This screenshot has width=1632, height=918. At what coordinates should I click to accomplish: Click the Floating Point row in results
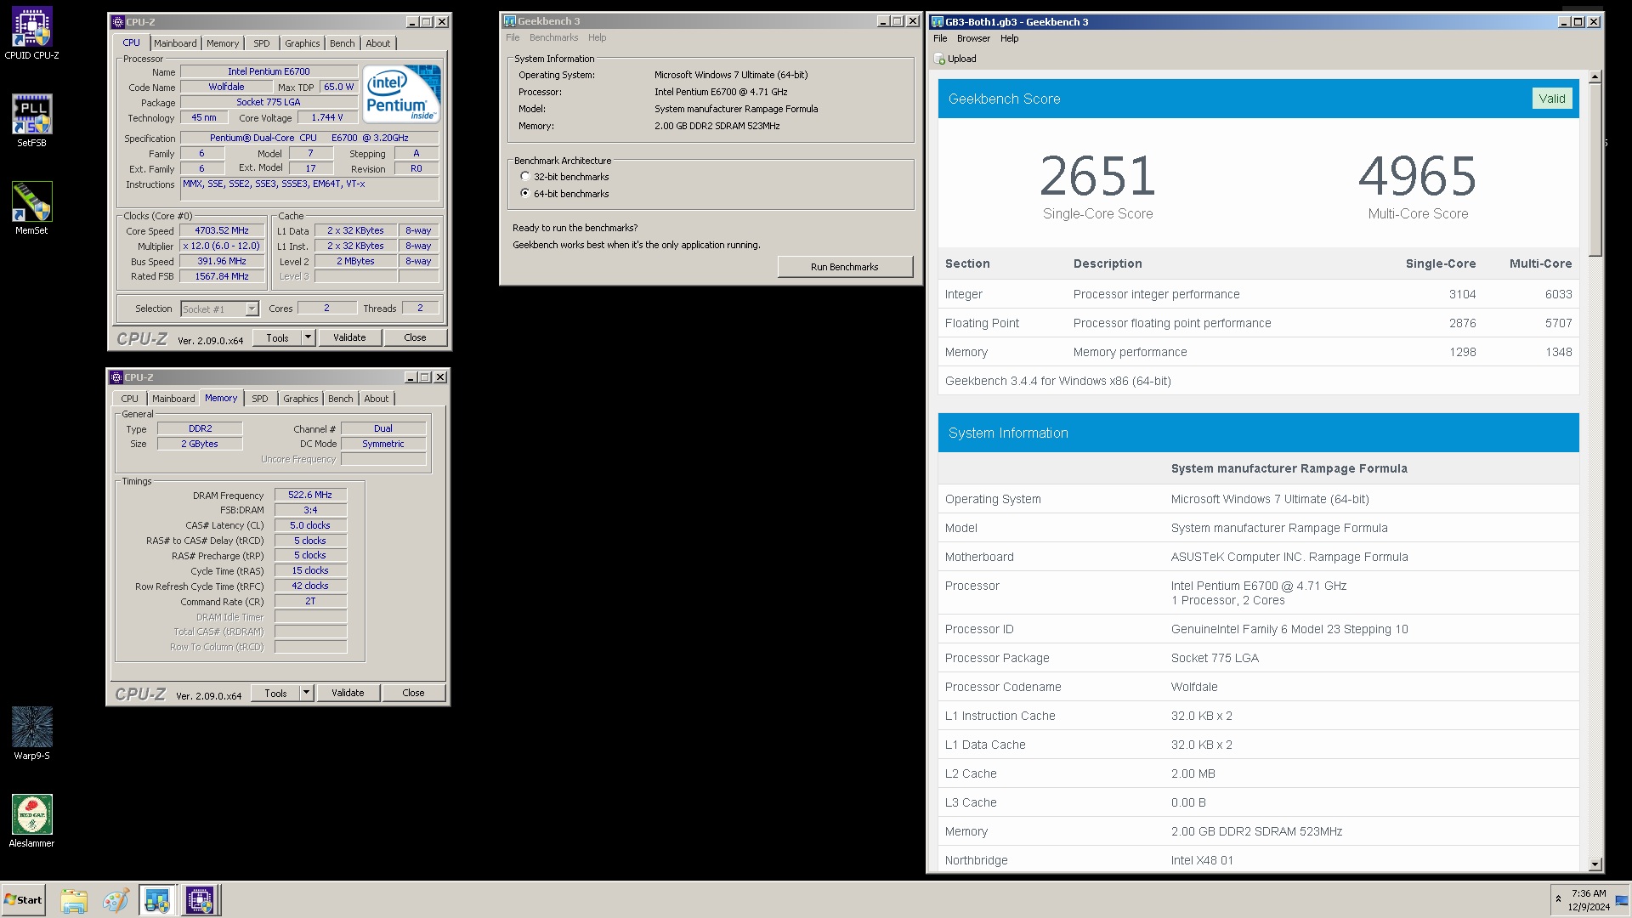click(x=1258, y=323)
